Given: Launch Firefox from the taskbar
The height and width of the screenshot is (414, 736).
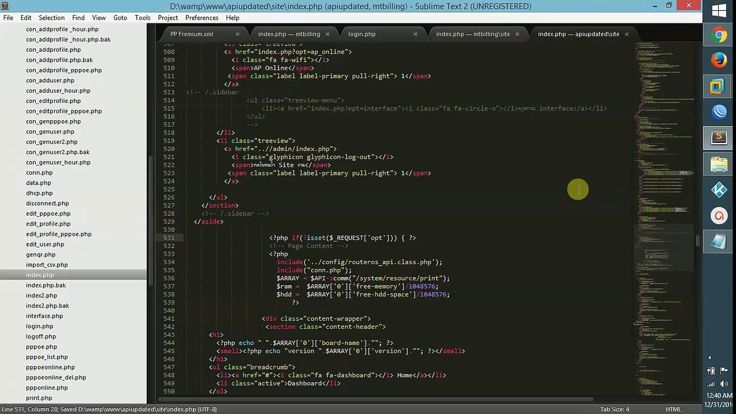Looking at the screenshot, I should point(719,60).
